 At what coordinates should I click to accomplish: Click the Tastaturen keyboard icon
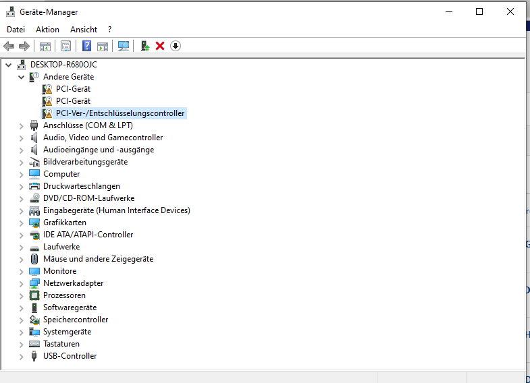pyautogui.click(x=34, y=344)
